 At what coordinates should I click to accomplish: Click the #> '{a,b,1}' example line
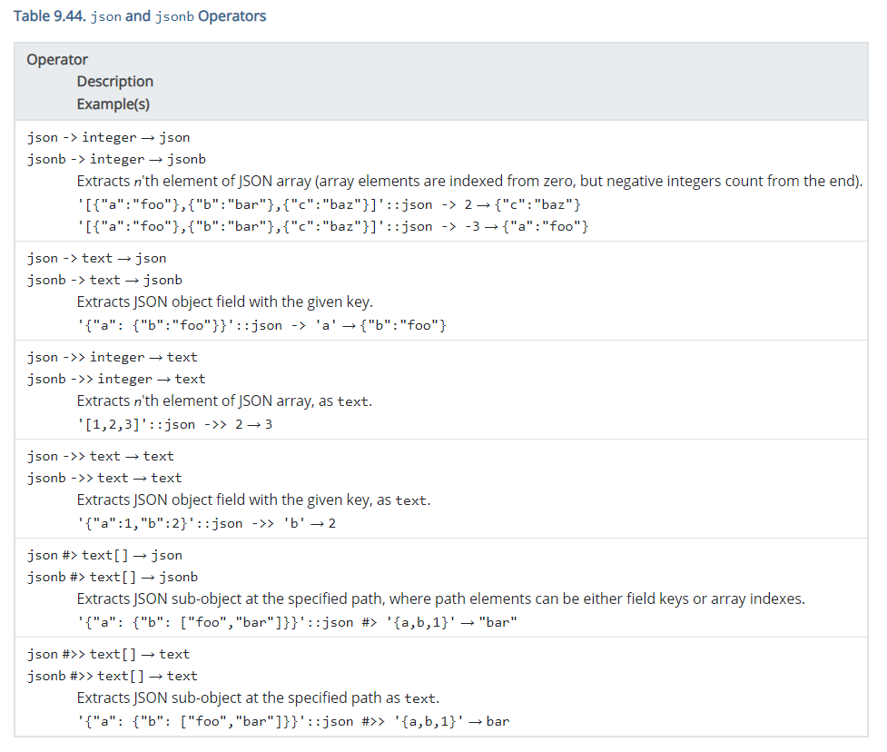tap(297, 621)
